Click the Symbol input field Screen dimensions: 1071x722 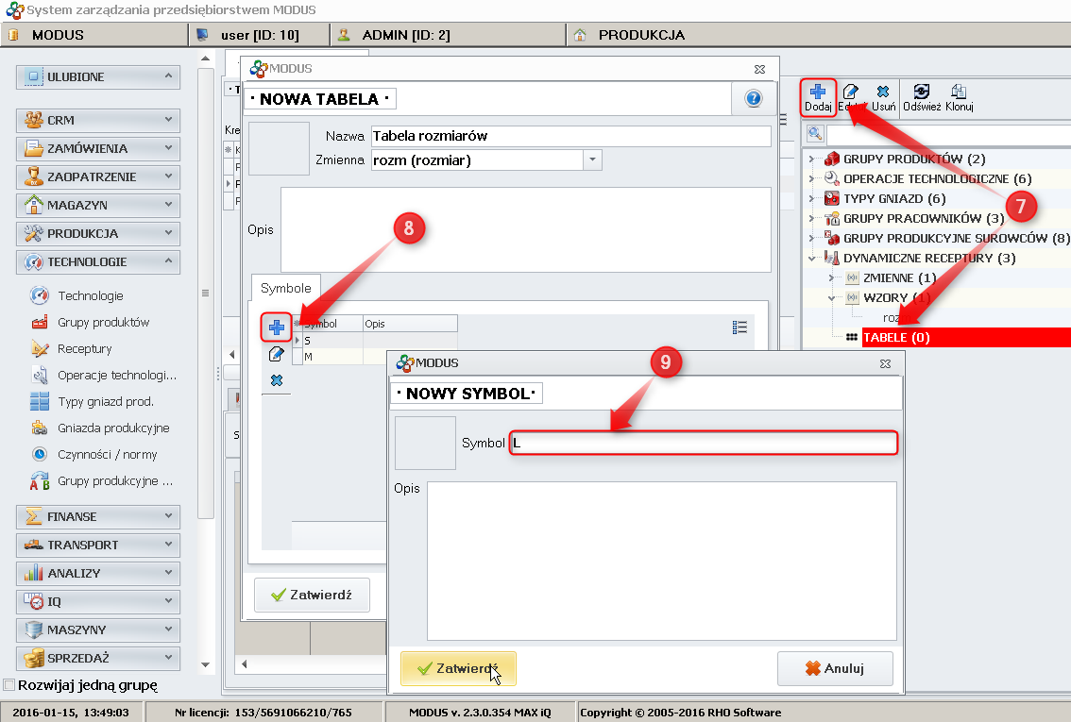coord(704,443)
